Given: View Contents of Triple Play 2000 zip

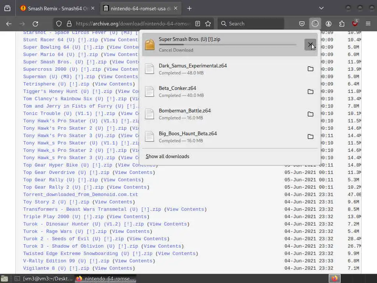Looking at the screenshot, I should 128,217.
